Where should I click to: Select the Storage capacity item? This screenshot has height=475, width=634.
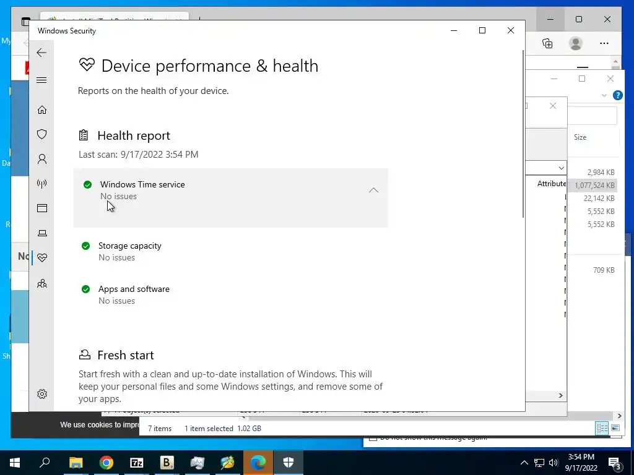pos(129,251)
